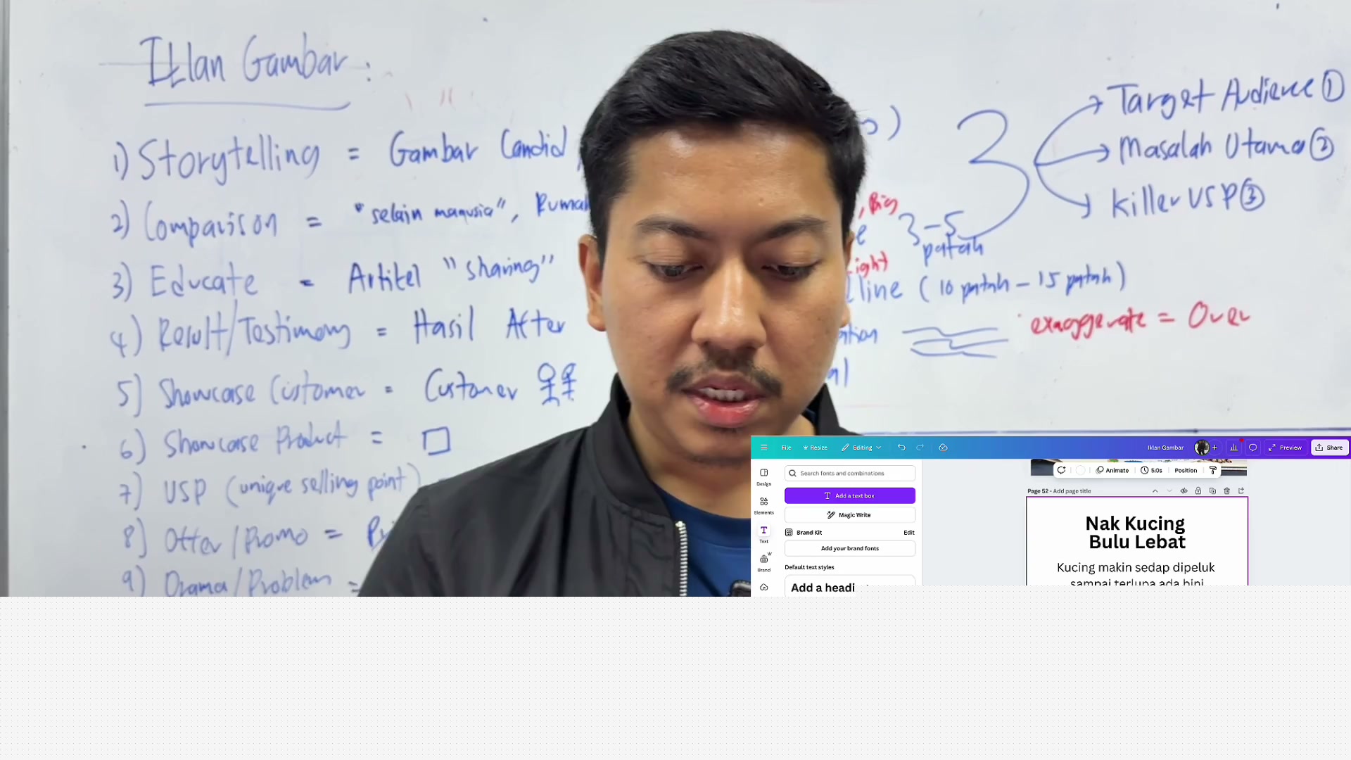Open the background color swatch
Viewport: 1351px width, 760px height.
point(1081,471)
